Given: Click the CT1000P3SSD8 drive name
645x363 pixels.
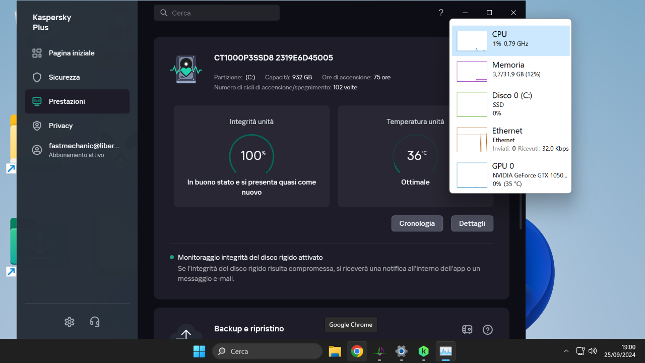Looking at the screenshot, I should pyautogui.click(x=274, y=58).
